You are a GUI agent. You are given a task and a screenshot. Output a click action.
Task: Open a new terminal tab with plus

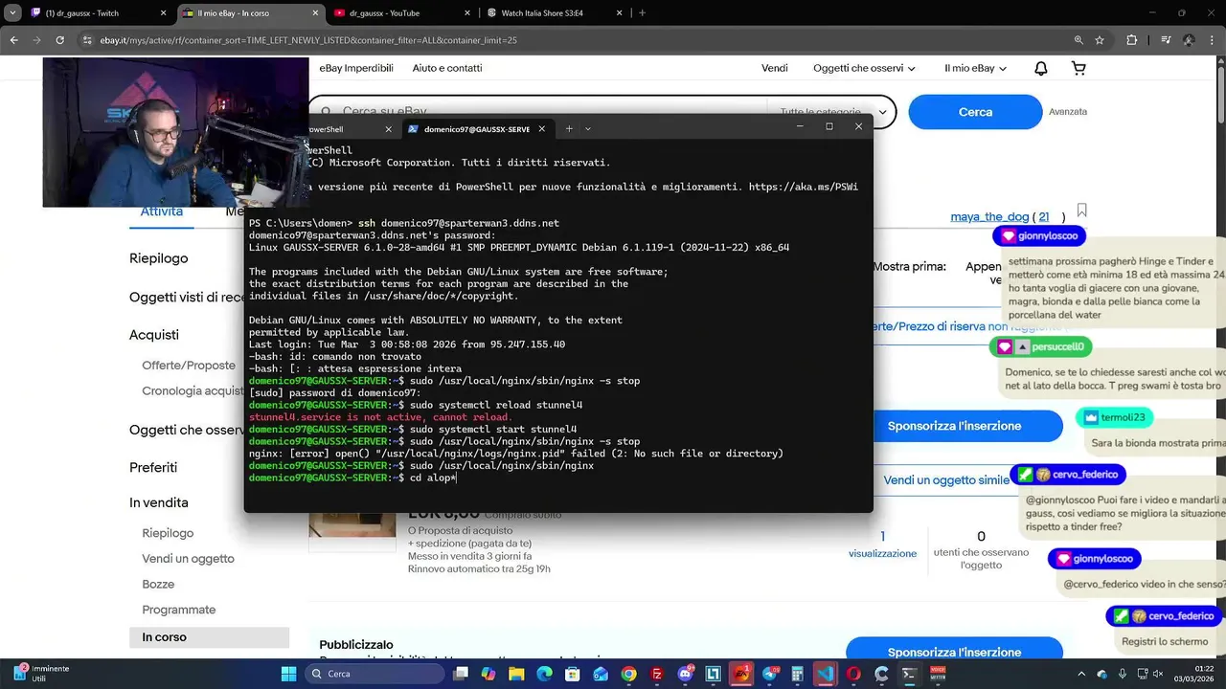(x=569, y=129)
